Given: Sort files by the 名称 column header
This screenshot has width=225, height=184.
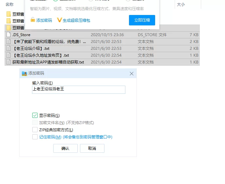Looking at the screenshot, I should point(10,4).
